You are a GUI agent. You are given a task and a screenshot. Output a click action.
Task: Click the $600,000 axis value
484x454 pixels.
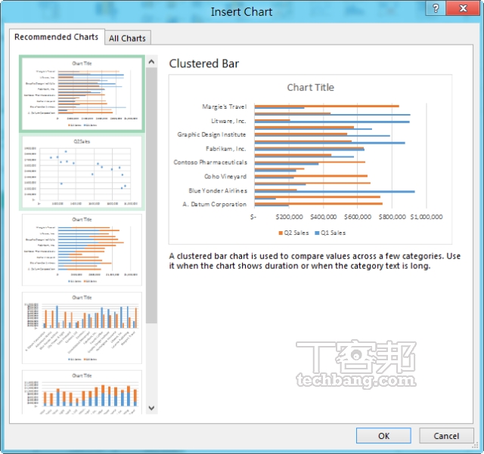click(x=358, y=217)
